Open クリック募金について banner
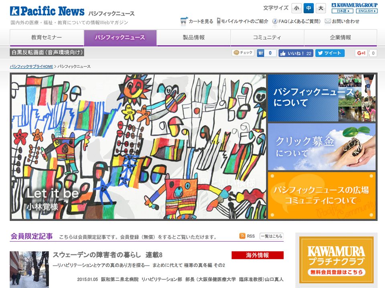This screenshot has width=385, height=288. point(322,147)
